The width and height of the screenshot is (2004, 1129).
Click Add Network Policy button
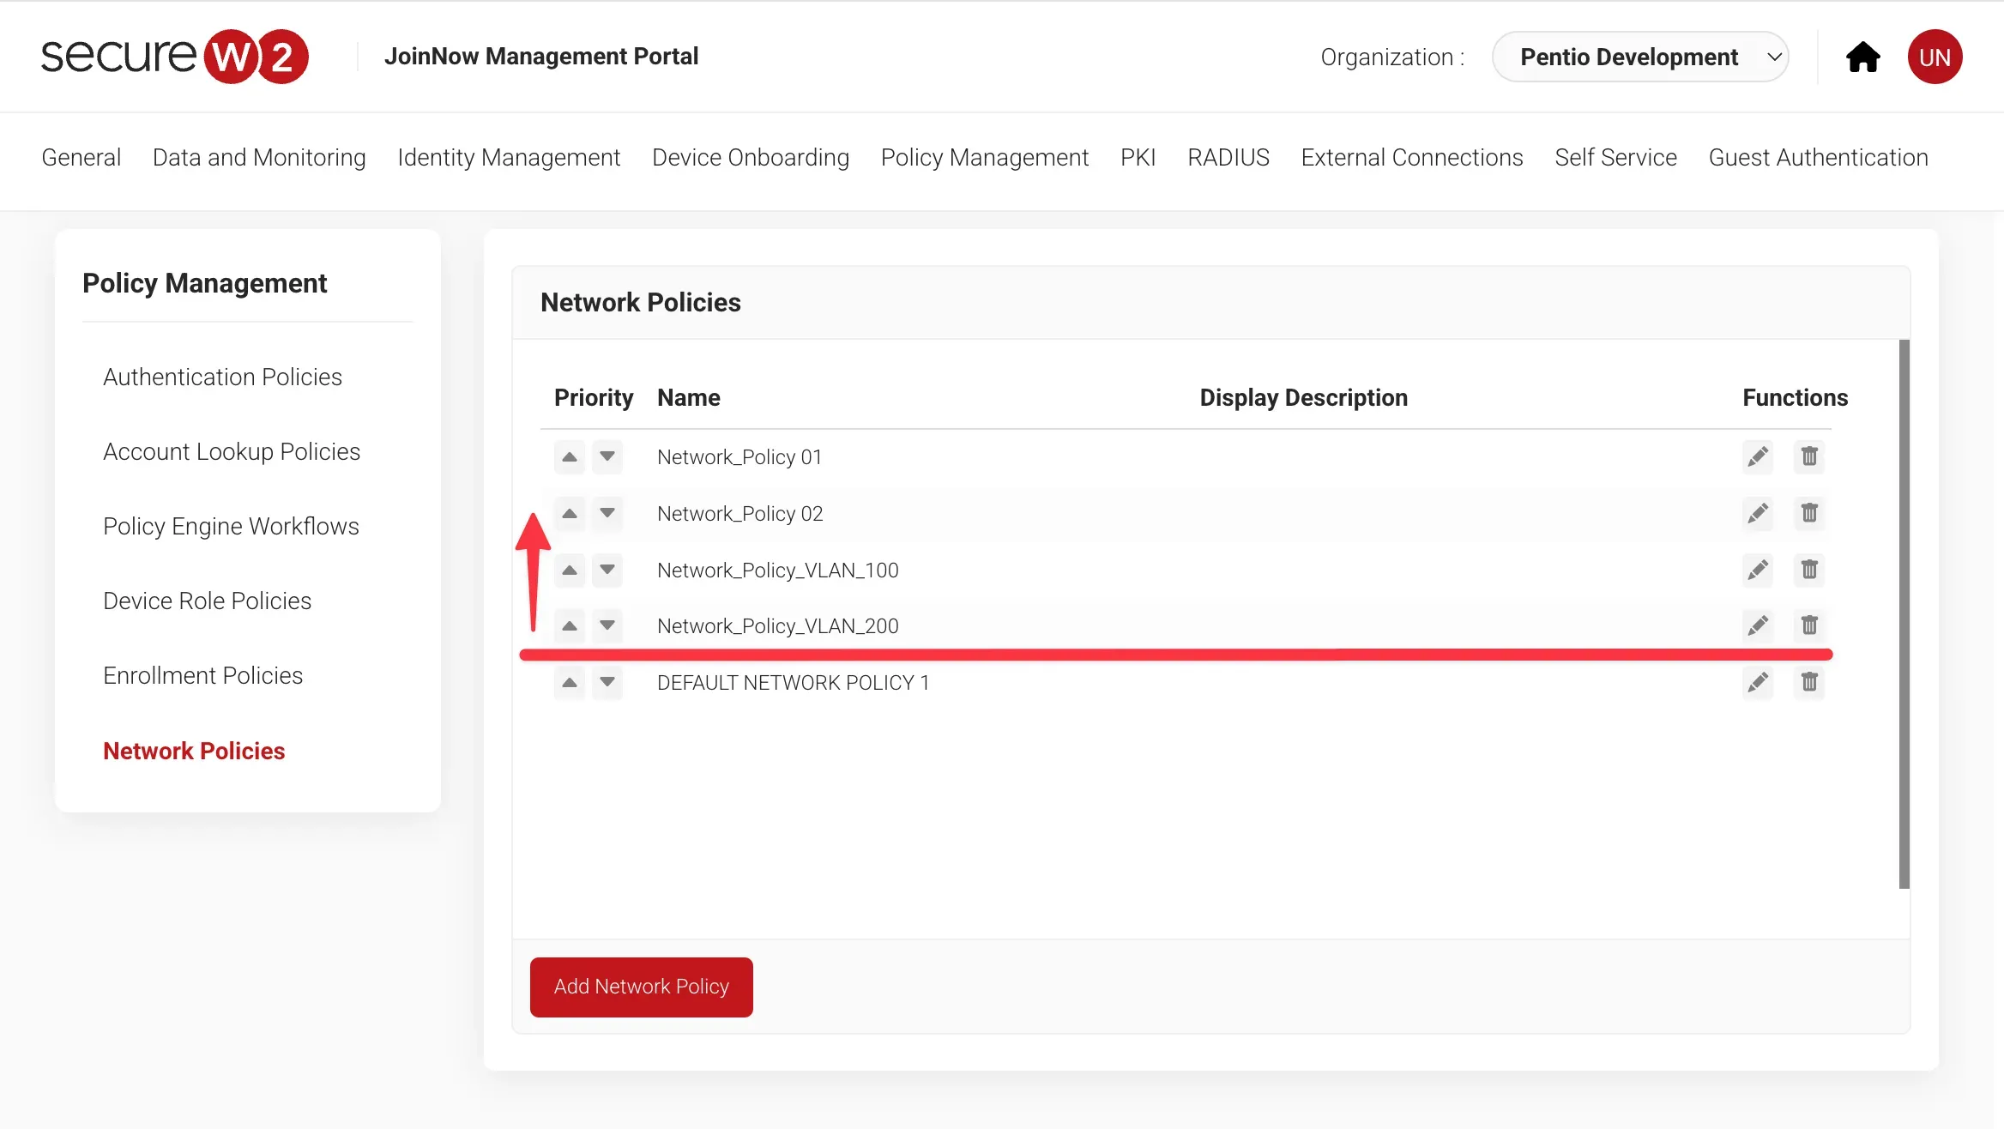(x=641, y=987)
